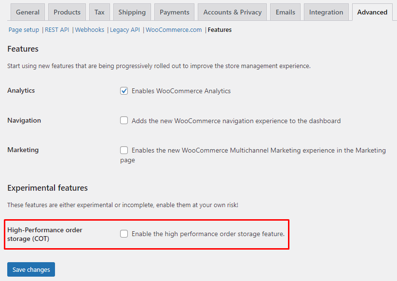
Task: Select the Features sub-section link
Action: pos(219,30)
